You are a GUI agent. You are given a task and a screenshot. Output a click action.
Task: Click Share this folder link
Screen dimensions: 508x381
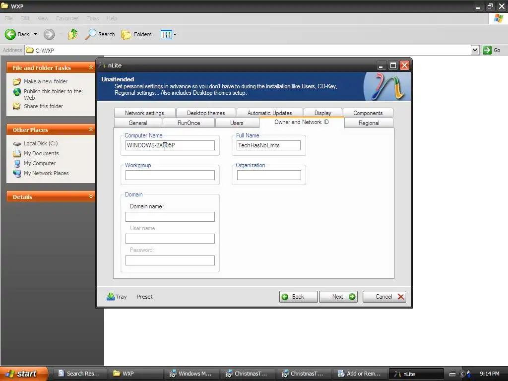point(44,106)
